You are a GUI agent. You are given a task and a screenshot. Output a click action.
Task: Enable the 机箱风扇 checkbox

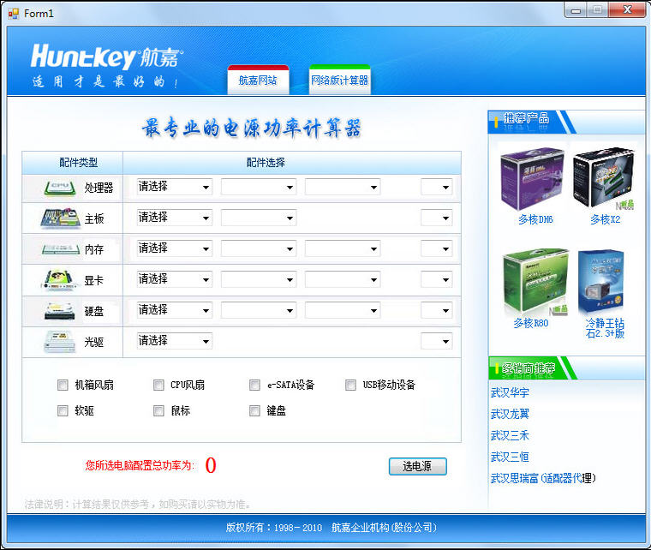(x=63, y=386)
